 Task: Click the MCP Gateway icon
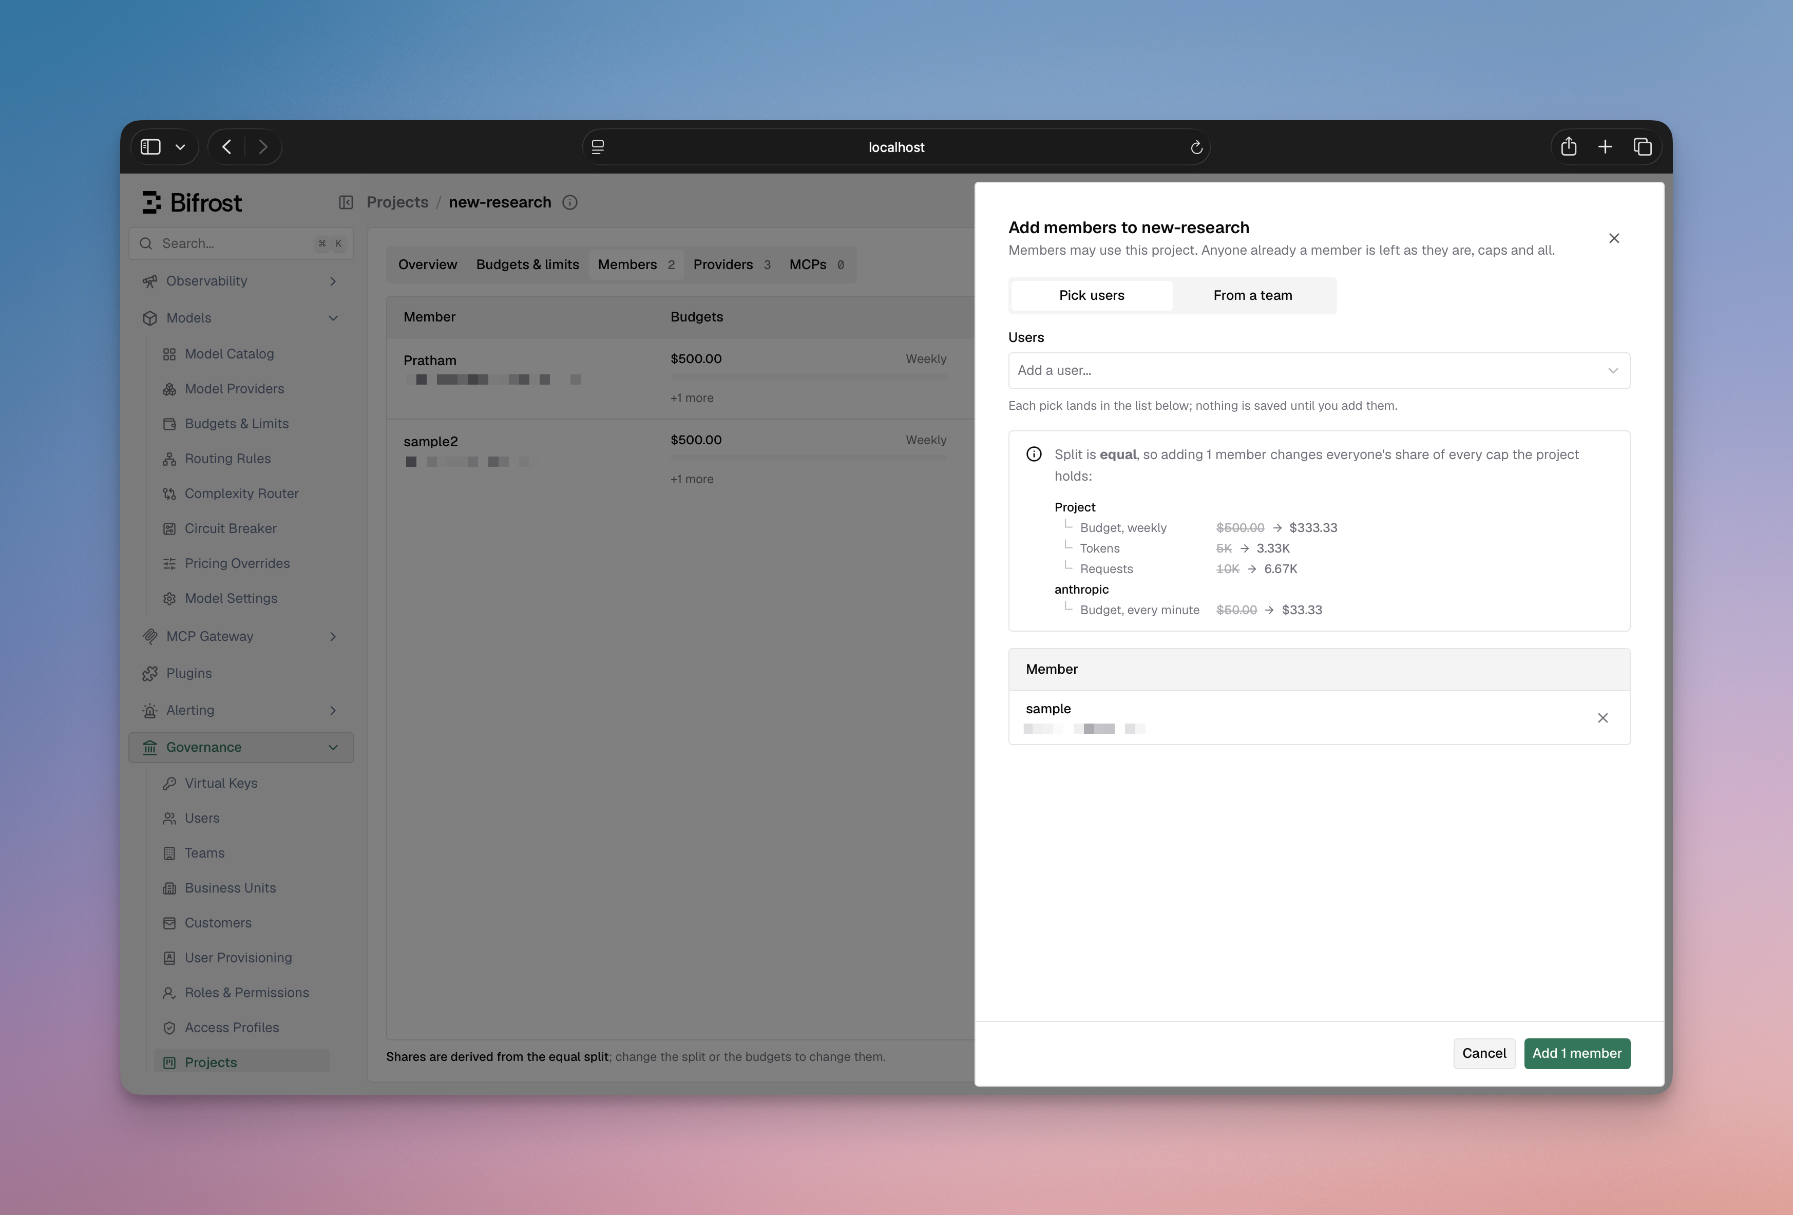point(150,636)
